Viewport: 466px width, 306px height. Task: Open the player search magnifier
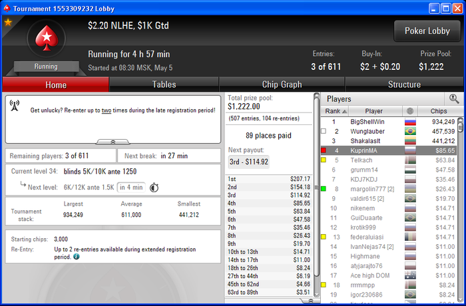click(454, 98)
